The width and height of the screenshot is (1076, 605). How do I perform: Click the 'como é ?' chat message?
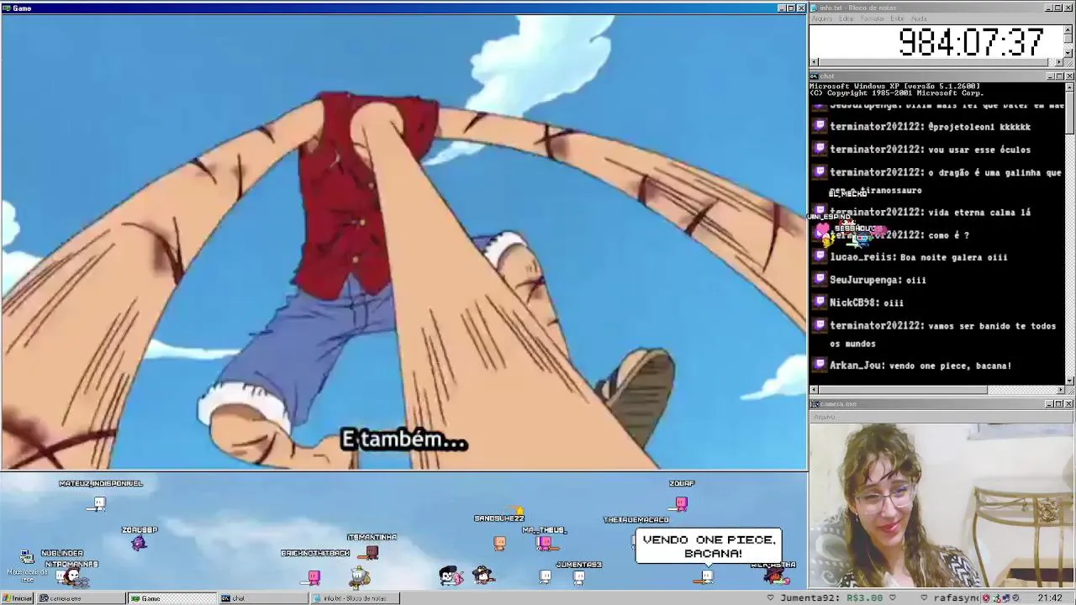tap(949, 235)
